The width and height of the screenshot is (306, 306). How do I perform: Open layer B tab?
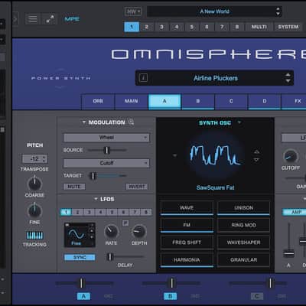coord(198,101)
